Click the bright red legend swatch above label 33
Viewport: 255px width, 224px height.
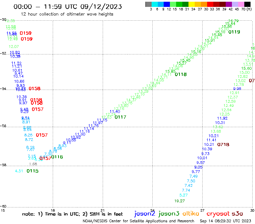[210, 4]
